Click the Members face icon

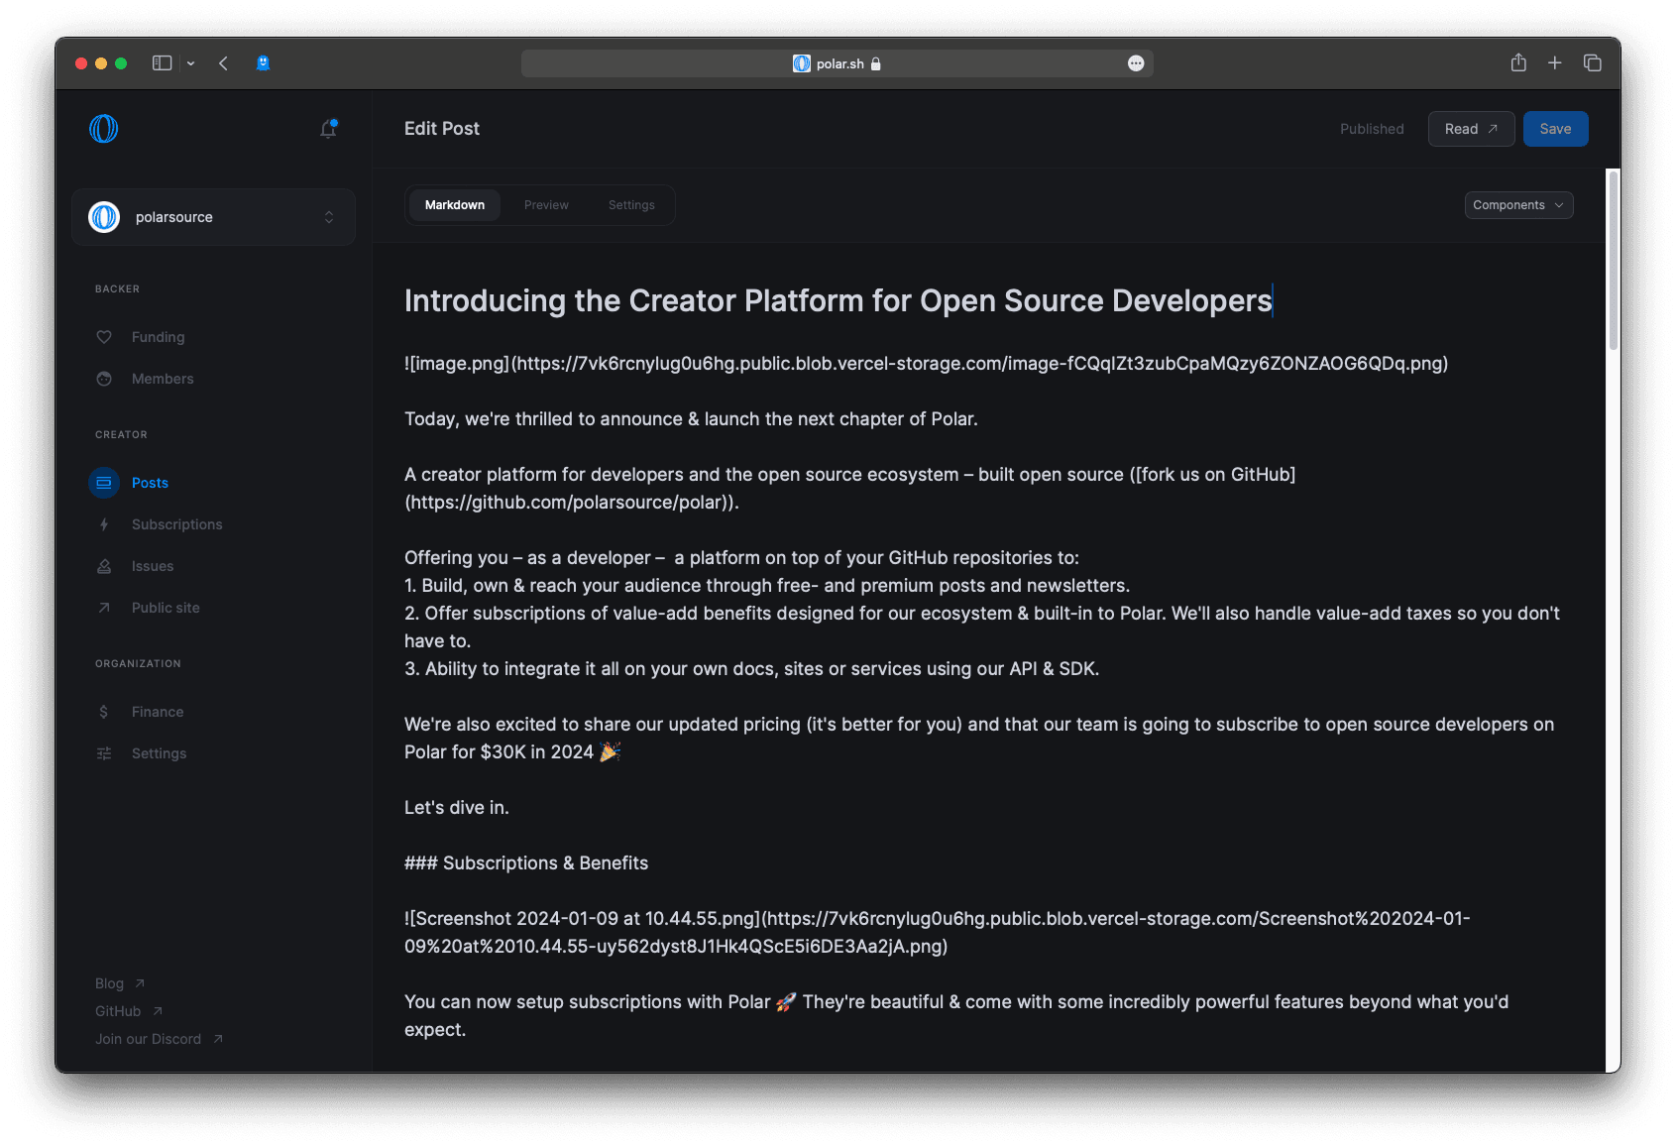pos(104,379)
